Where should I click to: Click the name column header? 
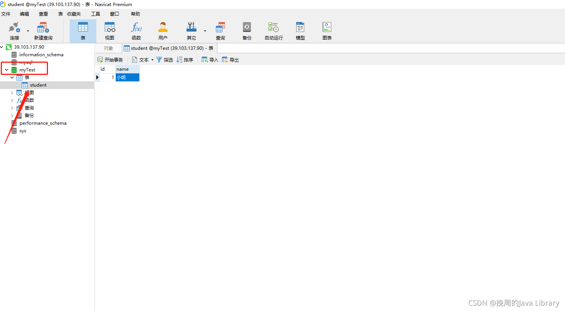click(128, 69)
